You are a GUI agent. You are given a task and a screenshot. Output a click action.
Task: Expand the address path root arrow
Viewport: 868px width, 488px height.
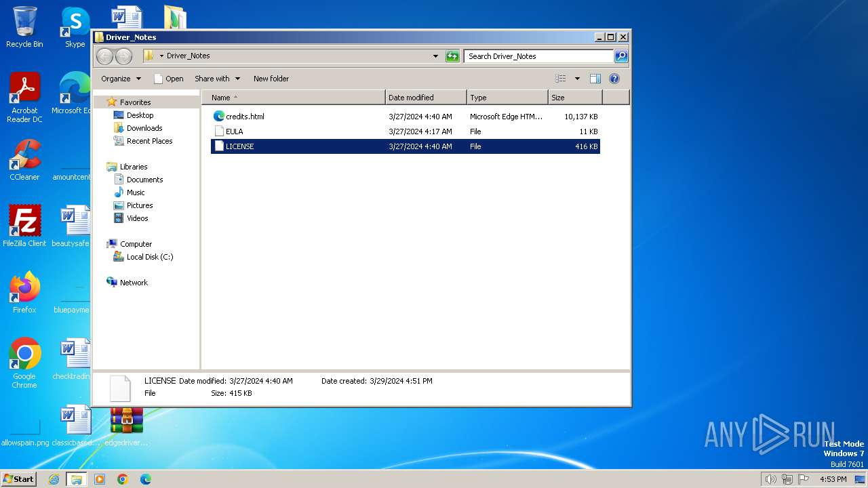tap(161, 56)
